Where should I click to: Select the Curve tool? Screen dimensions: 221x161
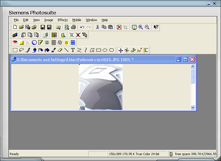[x=86, y=50]
